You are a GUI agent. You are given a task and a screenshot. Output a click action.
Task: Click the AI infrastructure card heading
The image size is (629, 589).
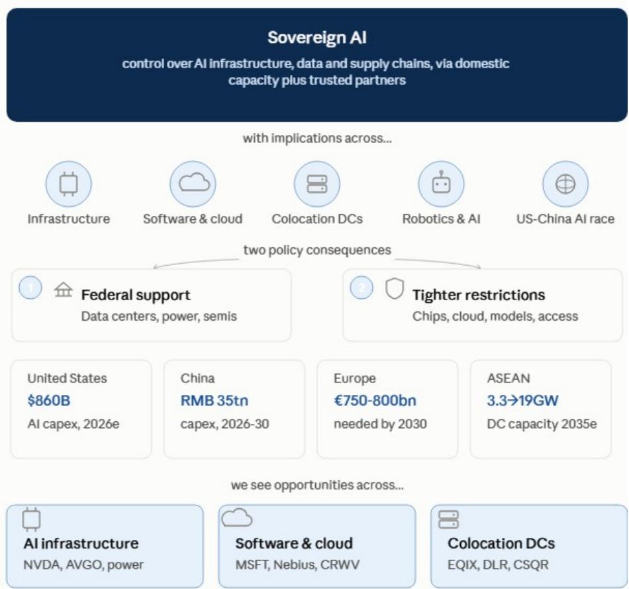pos(81,544)
